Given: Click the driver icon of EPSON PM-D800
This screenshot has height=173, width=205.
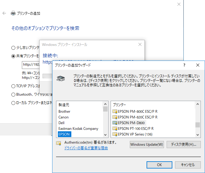Looking at the screenshot, I should click(x=115, y=123).
